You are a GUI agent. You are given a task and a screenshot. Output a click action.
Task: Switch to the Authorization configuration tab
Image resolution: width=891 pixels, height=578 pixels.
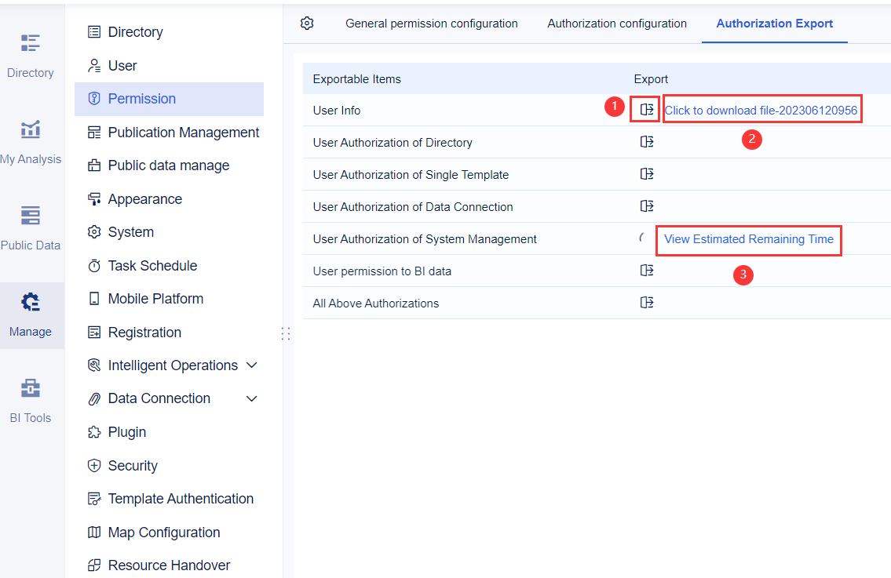(617, 24)
